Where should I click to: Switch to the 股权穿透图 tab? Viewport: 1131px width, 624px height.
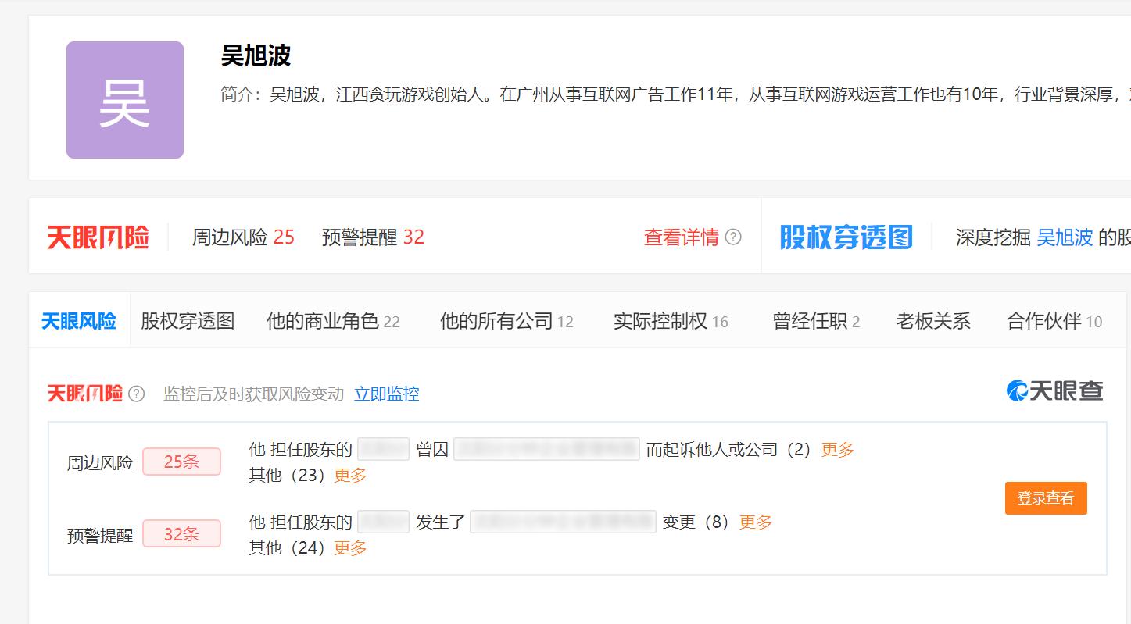point(188,320)
